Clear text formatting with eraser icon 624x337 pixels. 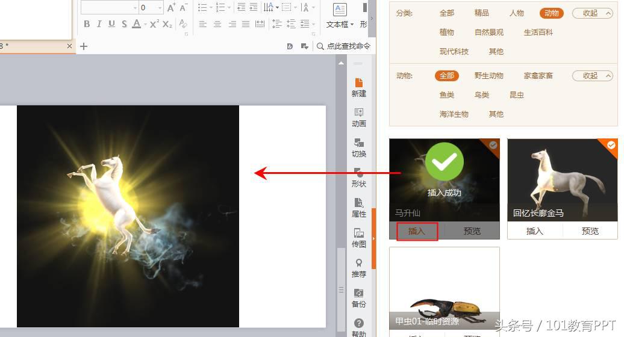point(183,24)
